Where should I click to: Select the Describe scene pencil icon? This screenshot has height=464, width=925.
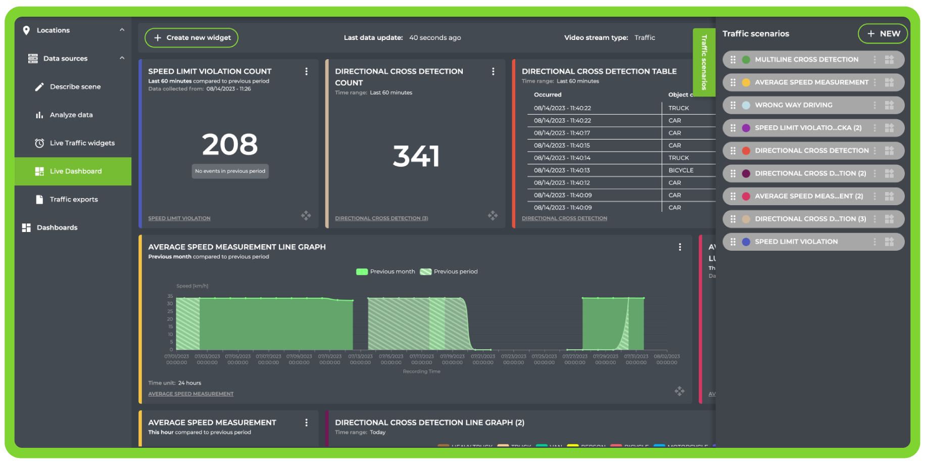click(40, 86)
